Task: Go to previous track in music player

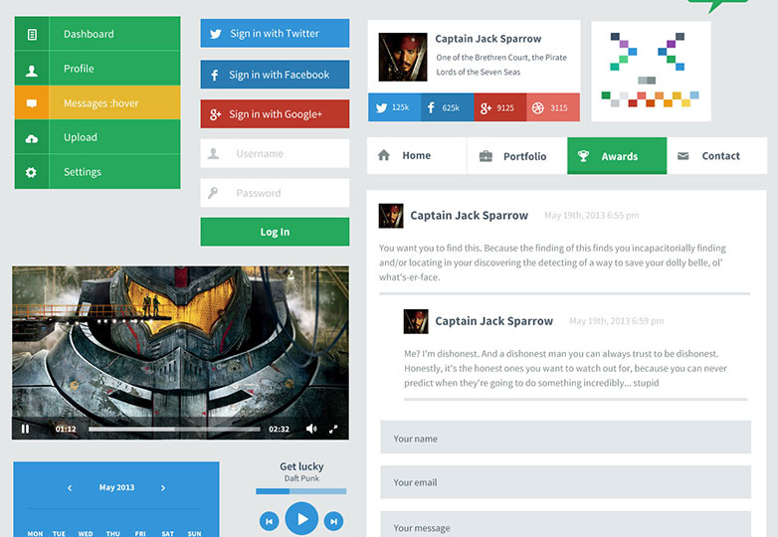Action: coord(269,520)
